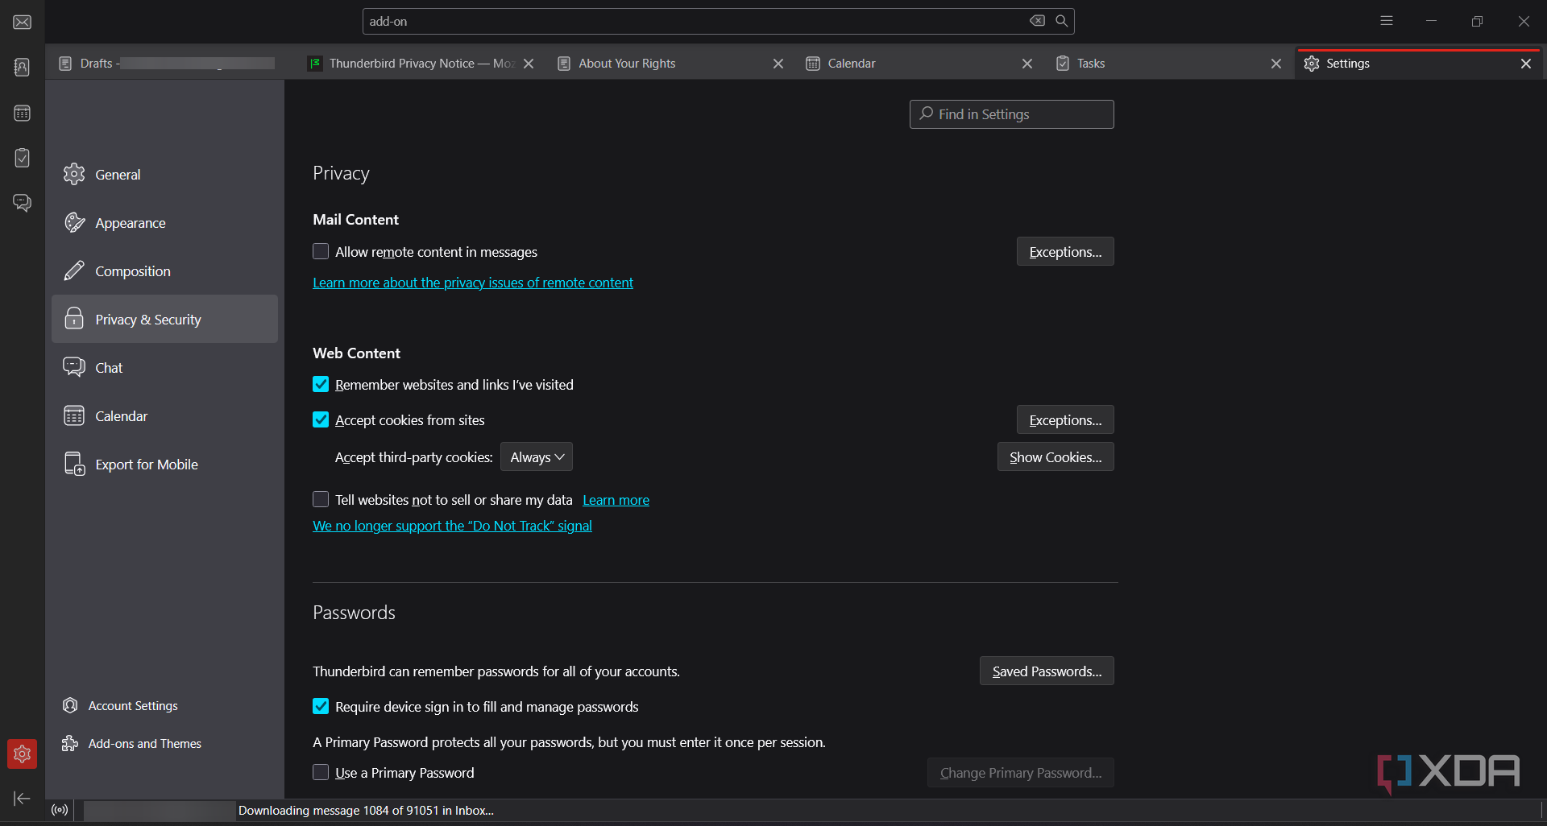Switch to the Drafts tab
The width and height of the screenshot is (1547, 826).
click(168, 64)
